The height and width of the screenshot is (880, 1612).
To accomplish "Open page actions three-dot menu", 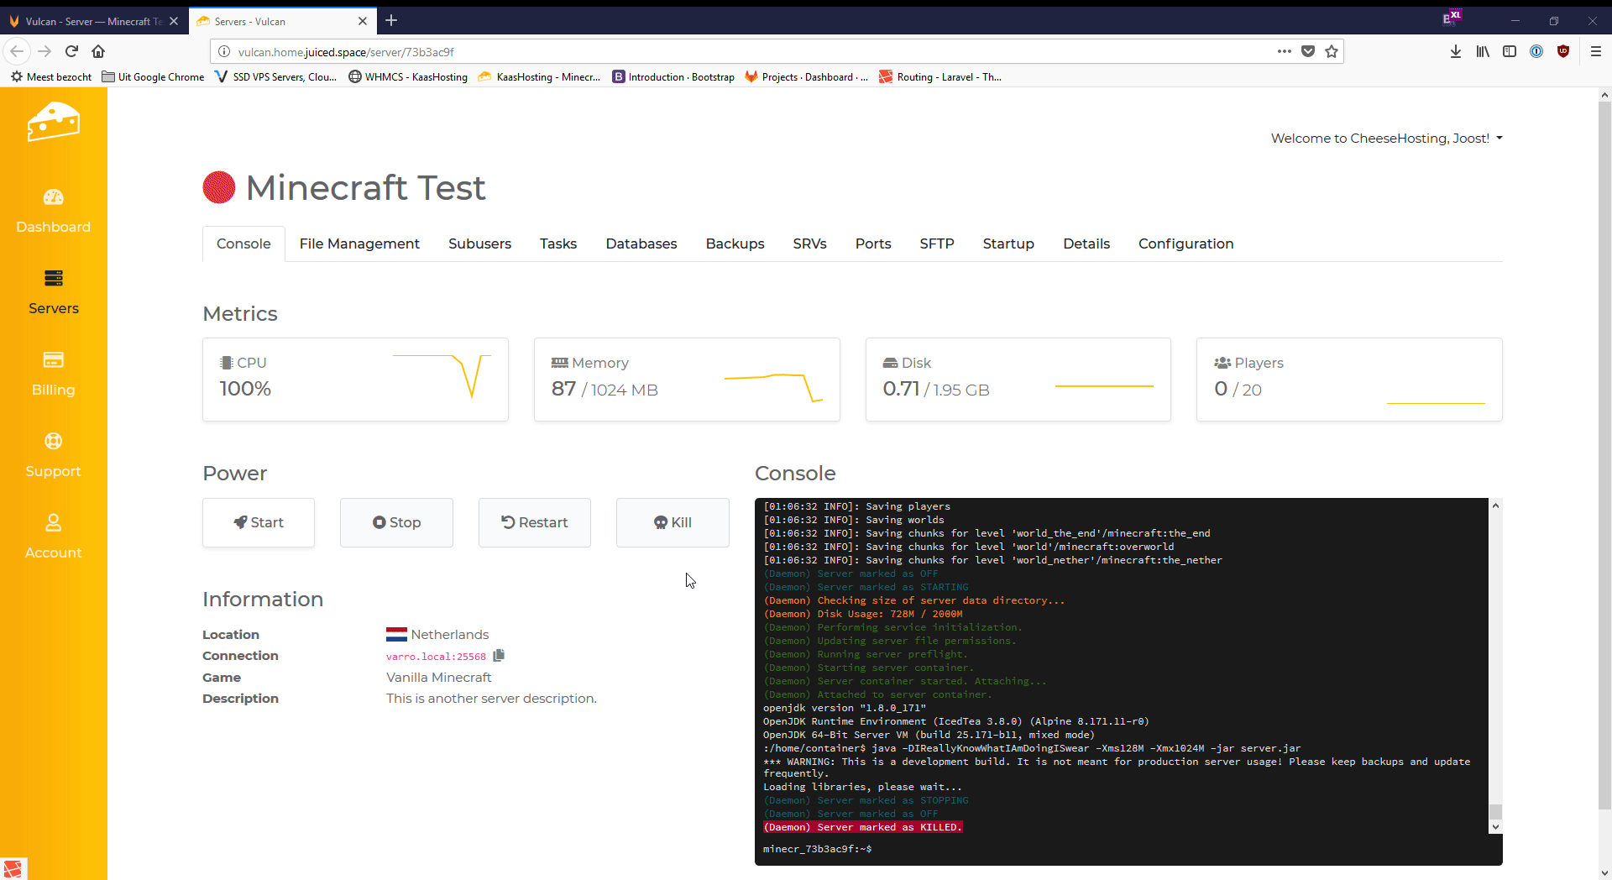I will [x=1284, y=51].
